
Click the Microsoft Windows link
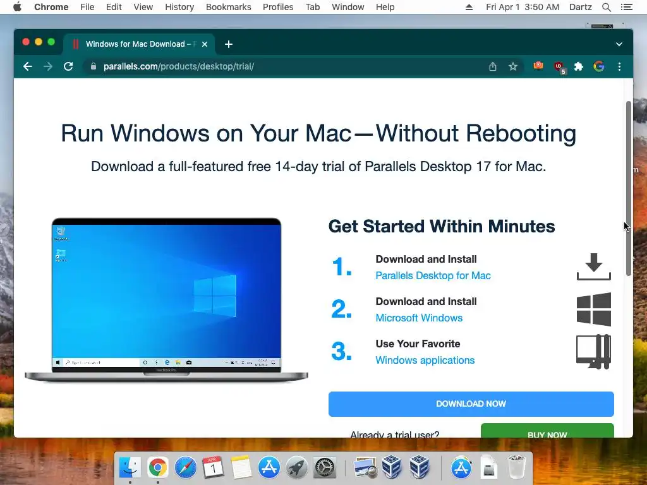pos(419,318)
